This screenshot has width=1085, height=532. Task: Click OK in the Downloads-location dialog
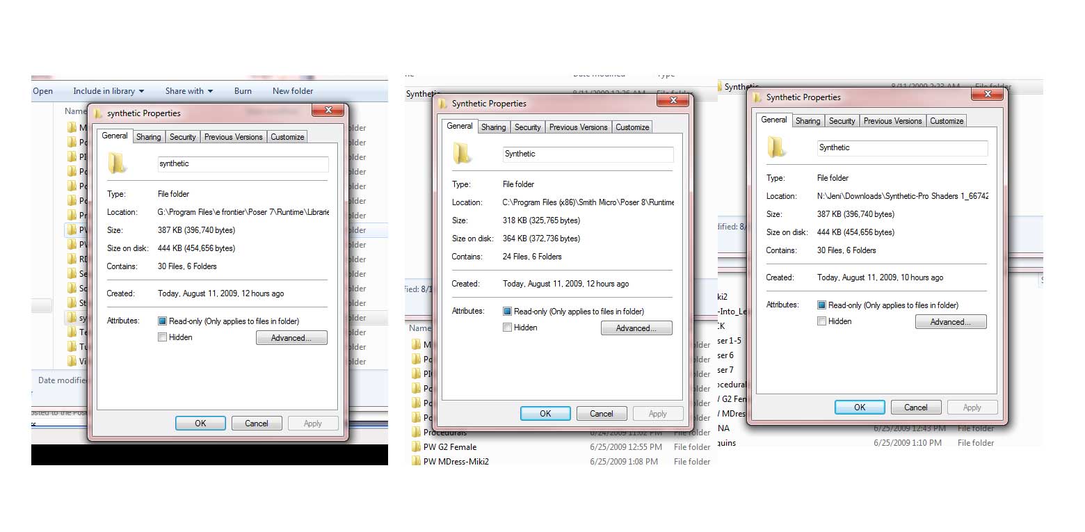pos(860,408)
